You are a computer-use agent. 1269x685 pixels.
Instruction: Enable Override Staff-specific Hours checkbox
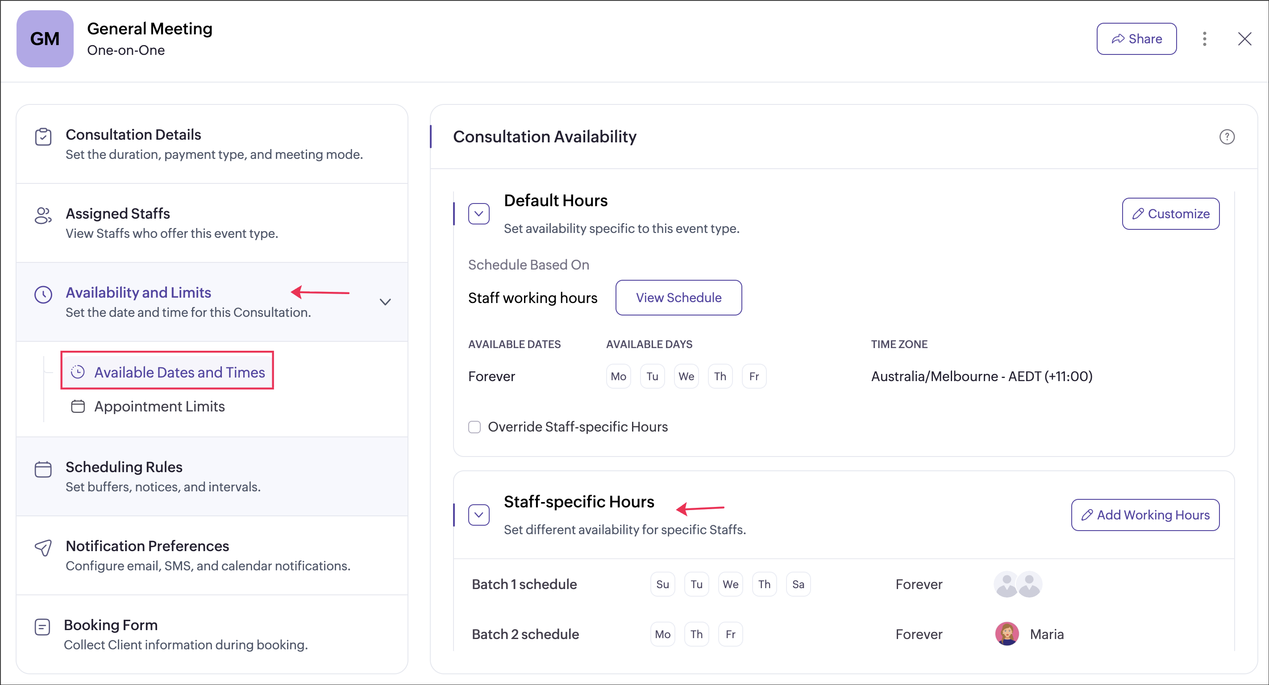[474, 427]
